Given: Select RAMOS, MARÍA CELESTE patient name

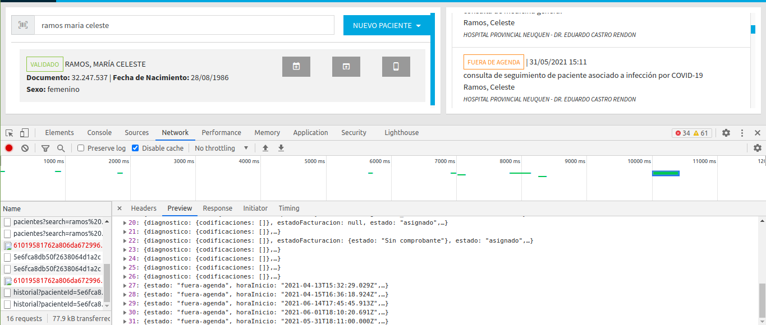Looking at the screenshot, I should coord(106,64).
